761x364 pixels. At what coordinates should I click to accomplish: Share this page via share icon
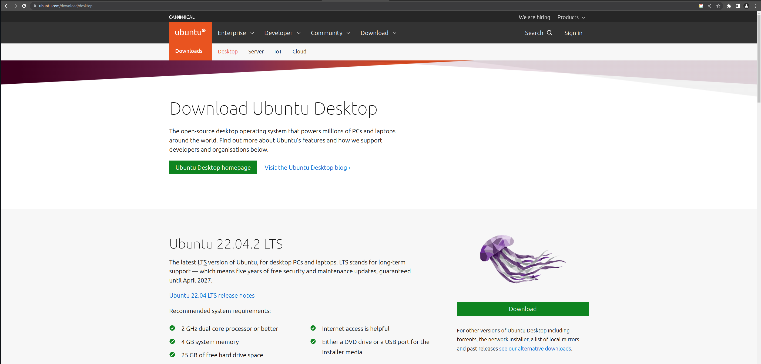[710, 6]
